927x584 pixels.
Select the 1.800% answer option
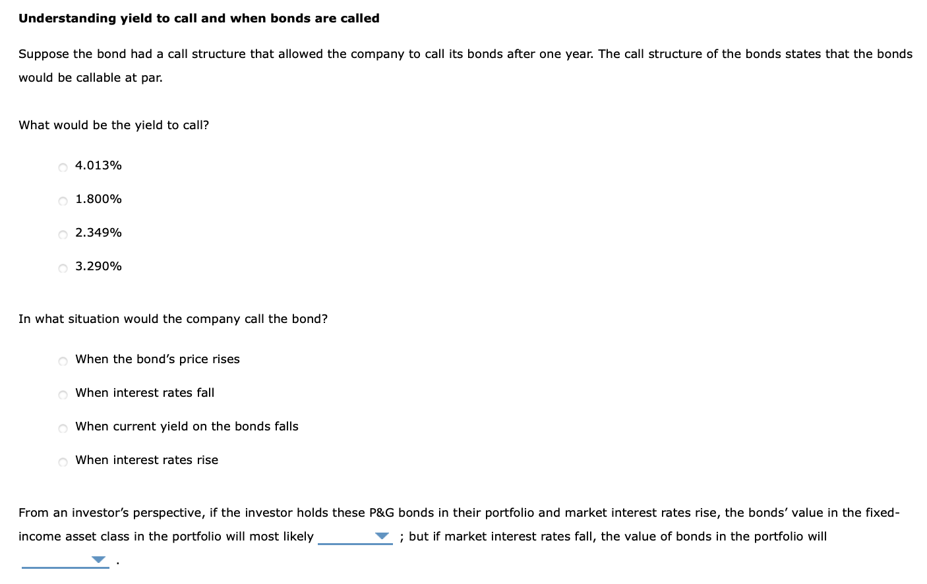[63, 200]
